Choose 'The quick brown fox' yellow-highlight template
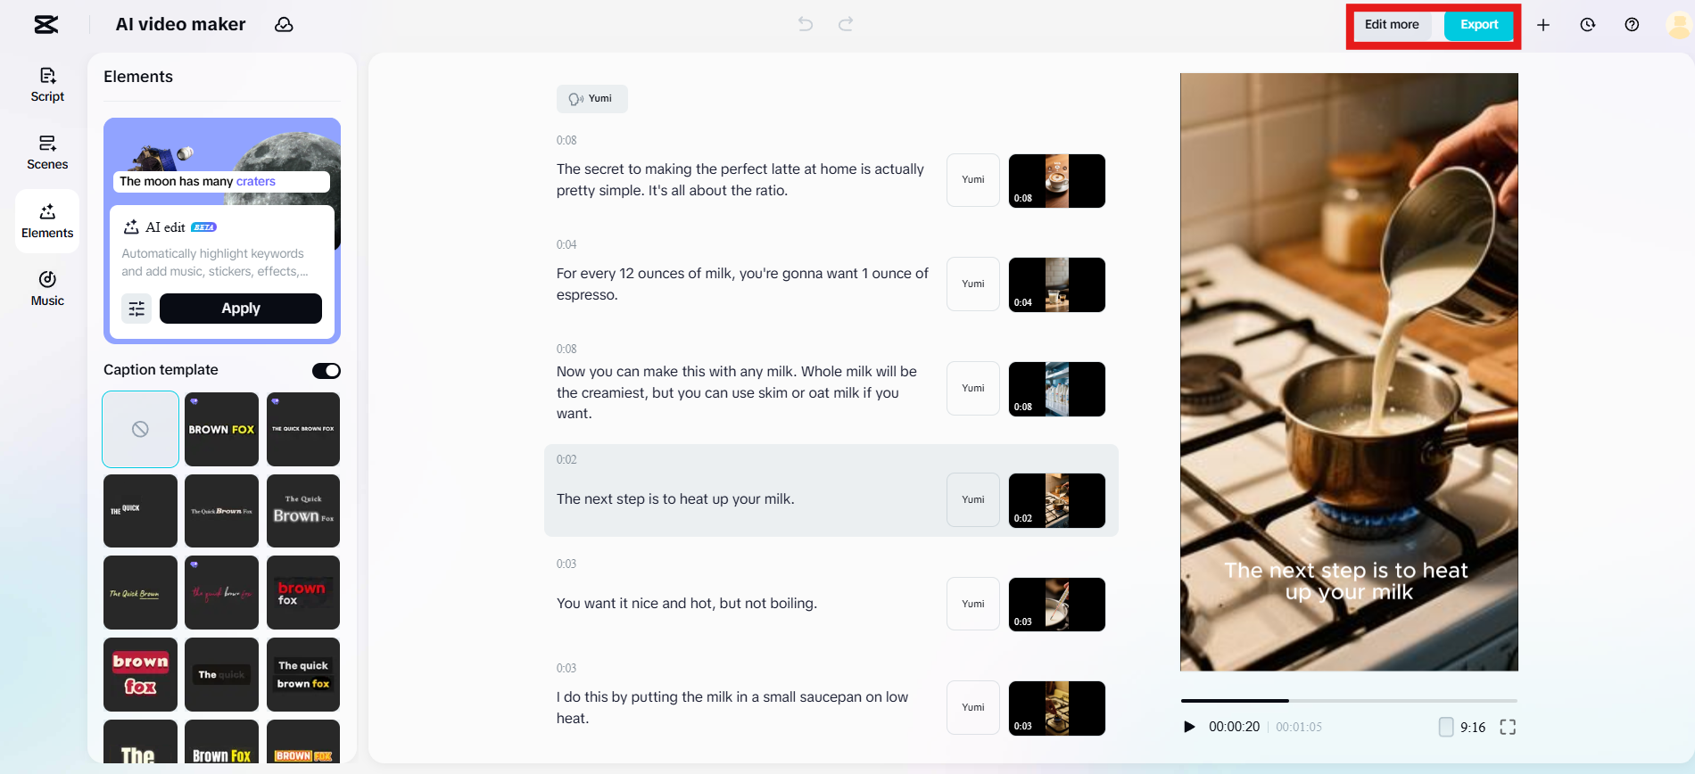 click(x=303, y=674)
